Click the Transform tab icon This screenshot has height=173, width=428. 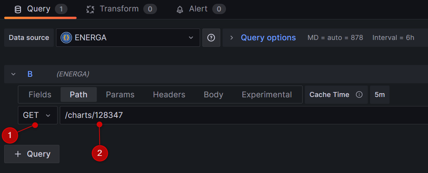(90, 9)
